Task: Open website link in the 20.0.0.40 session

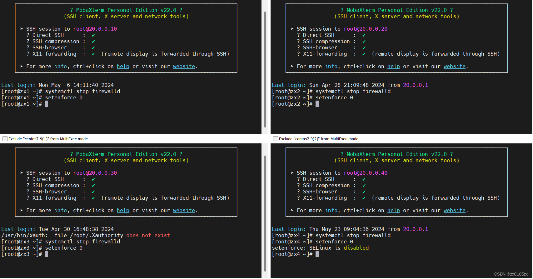Action: pyautogui.click(x=455, y=211)
